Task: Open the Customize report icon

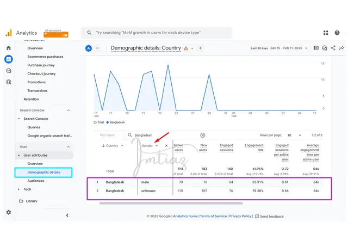Action: click(325, 48)
